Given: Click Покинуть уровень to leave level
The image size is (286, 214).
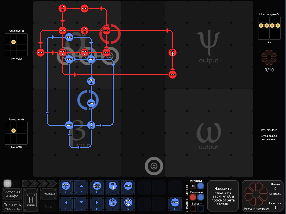Looking at the screenshot, I should [x=12, y=207].
